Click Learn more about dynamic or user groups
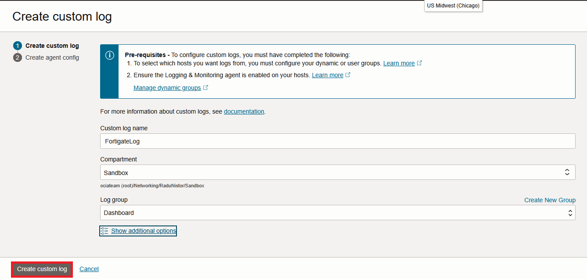The height and width of the screenshot is (279, 587). pos(399,63)
